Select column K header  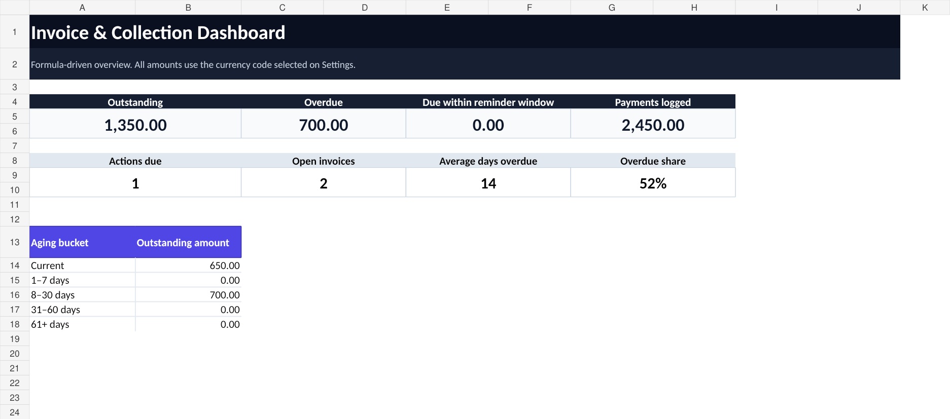pos(925,8)
